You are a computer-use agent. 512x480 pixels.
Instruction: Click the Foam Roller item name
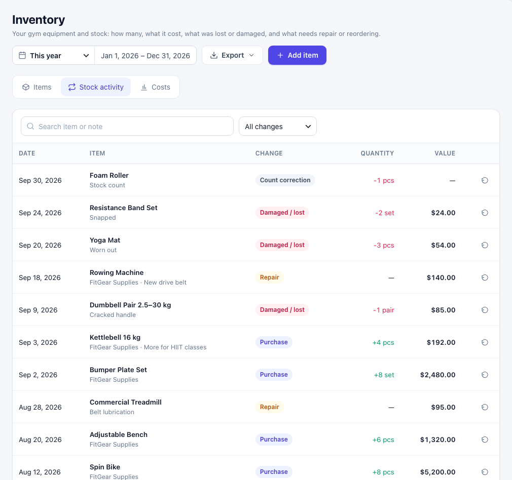(x=109, y=175)
